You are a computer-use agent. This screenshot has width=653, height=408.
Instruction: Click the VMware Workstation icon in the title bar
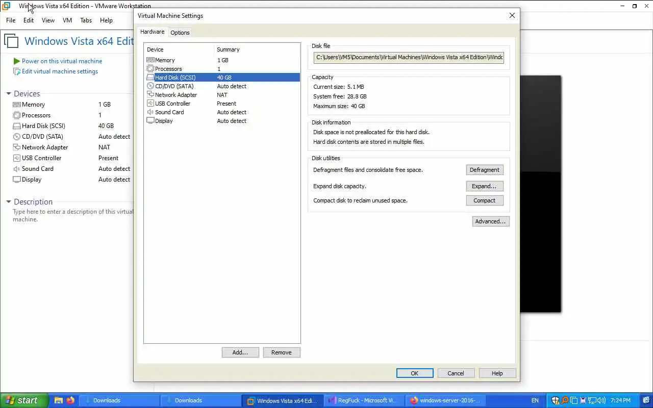coord(6,6)
